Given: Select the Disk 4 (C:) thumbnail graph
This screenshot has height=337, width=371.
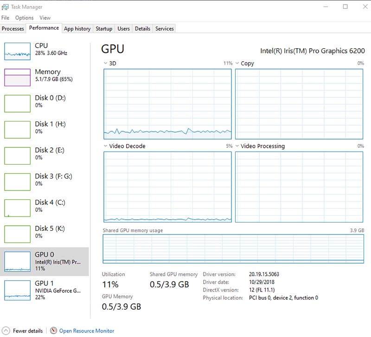Looking at the screenshot, I should (17, 208).
